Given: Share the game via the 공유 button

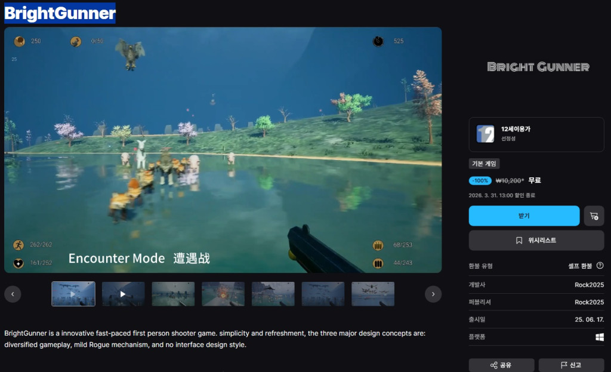Looking at the screenshot, I should [501, 365].
